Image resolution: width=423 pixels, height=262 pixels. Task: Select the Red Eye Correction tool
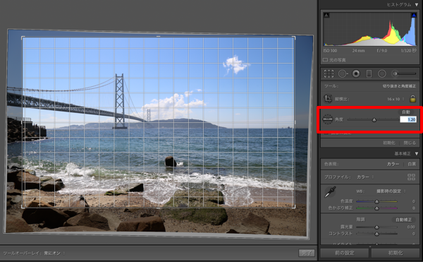pos(356,73)
